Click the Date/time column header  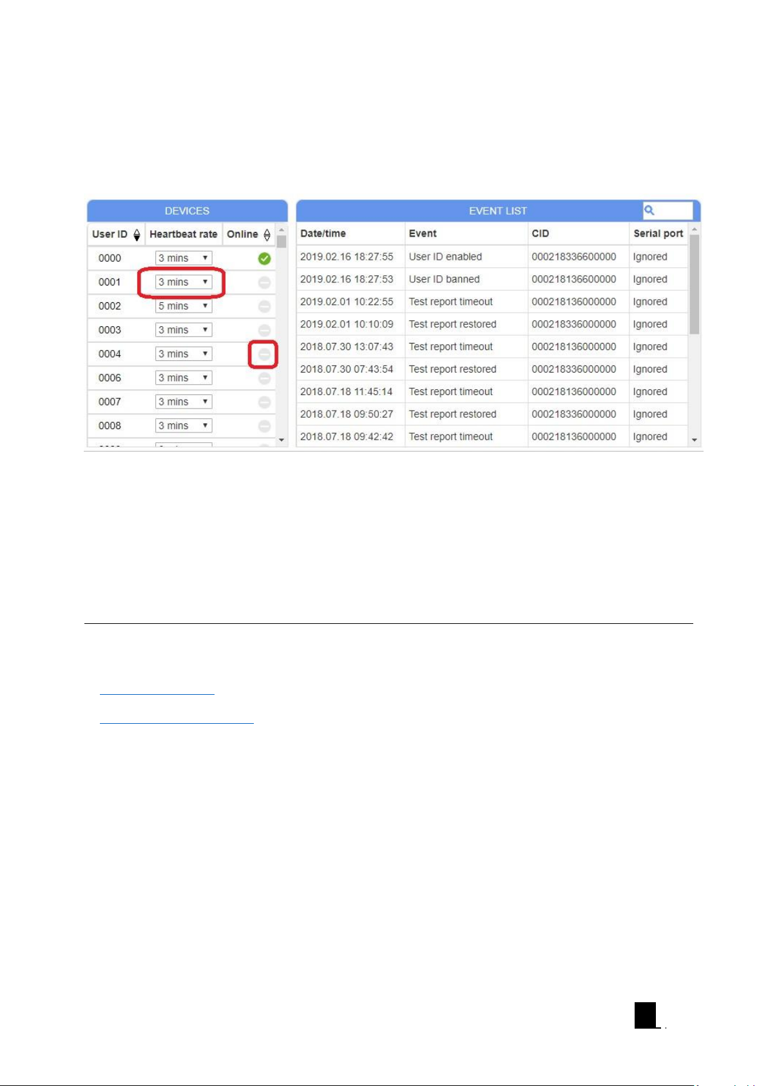pos(323,234)
